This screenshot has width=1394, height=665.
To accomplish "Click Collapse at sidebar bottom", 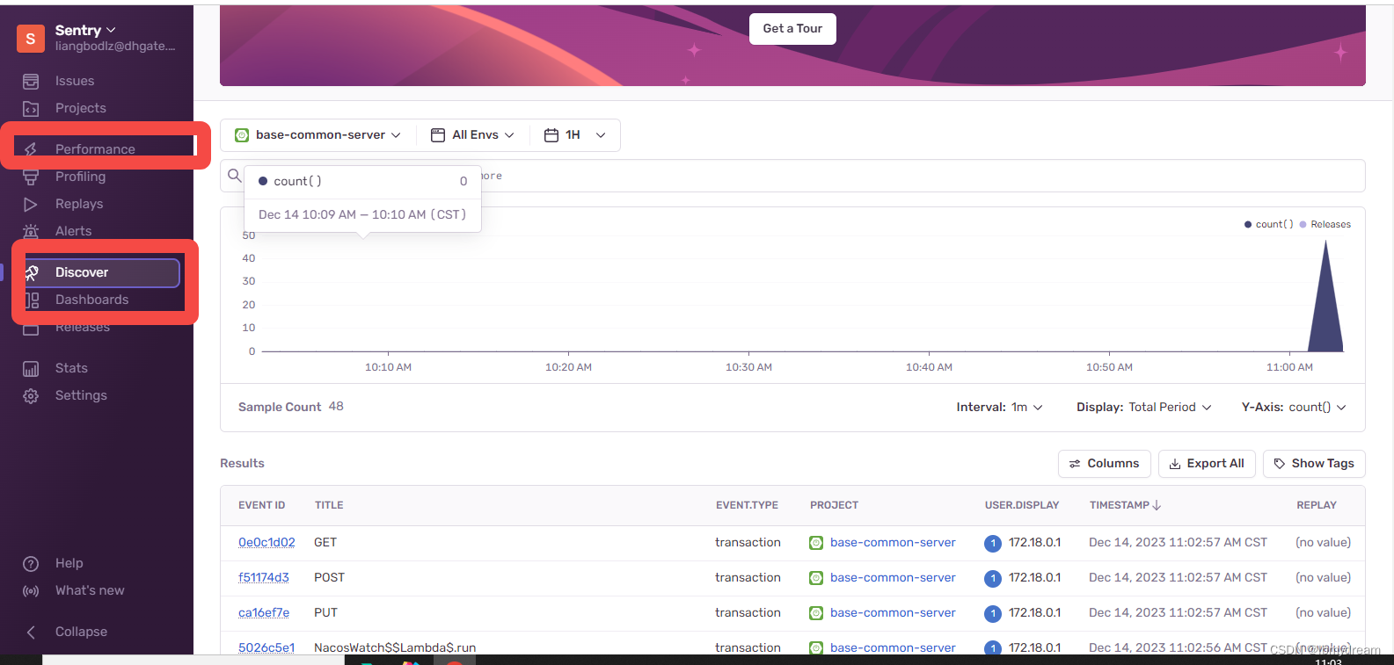I will (x=81, y=632).
